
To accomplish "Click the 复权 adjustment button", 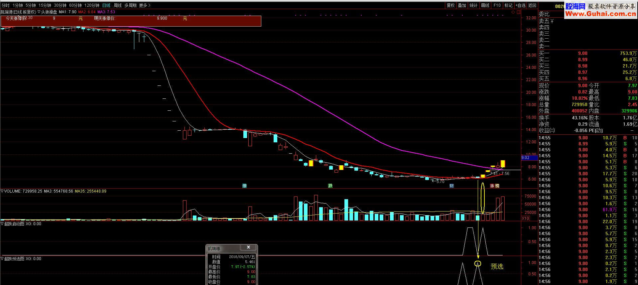I will click(x=450, y=5).
